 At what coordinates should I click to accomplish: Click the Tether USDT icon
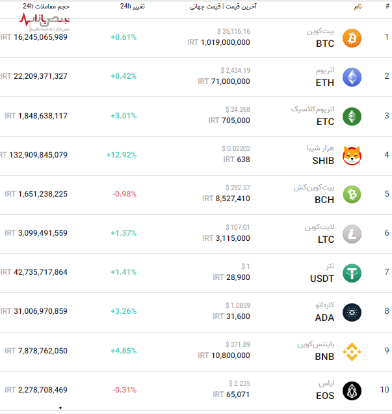[352, 272]
